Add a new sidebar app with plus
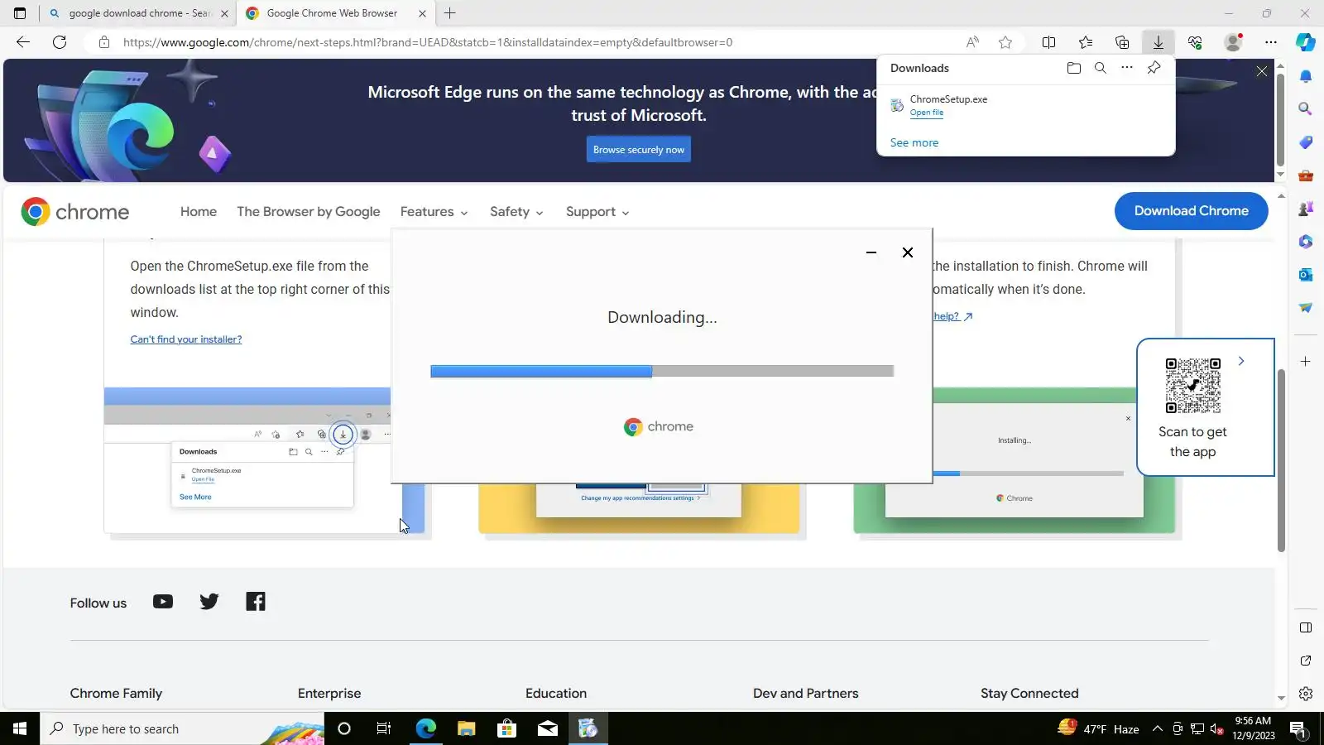Screen dimensions: 1324x745 click(x=1306, y=362)
